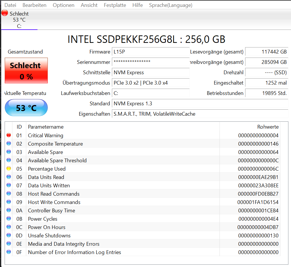This screenshot has width=291, height=267.
Task: Click the yellow indicator next to Percentage Used
Action: pos(8,168)
